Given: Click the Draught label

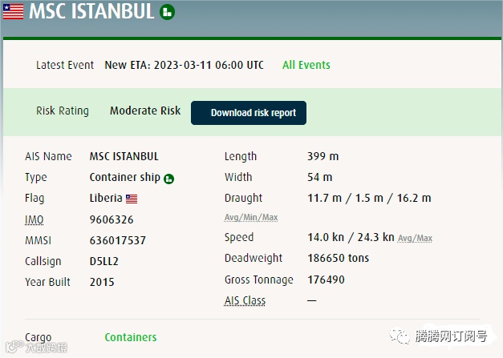Looking at the screenshot, I should [244, 198].
